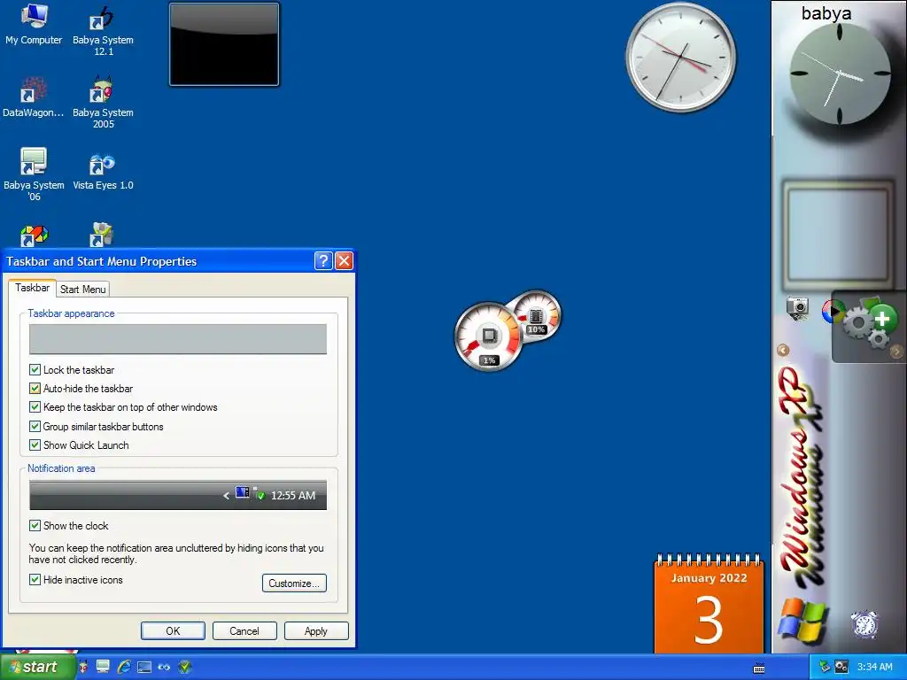The image size is (907, 680).
Task: Disable Show Quick Launch option
Action: 35,445
